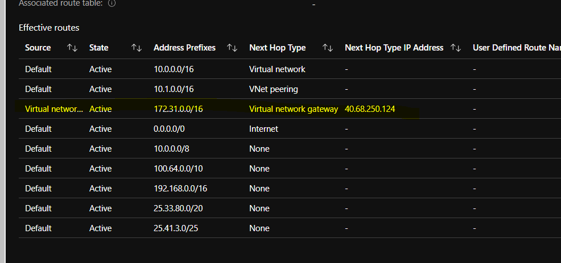Sort by Next Hop Type IP Address arrows
The image size is (561, 263).
click(x=455, y=48)
